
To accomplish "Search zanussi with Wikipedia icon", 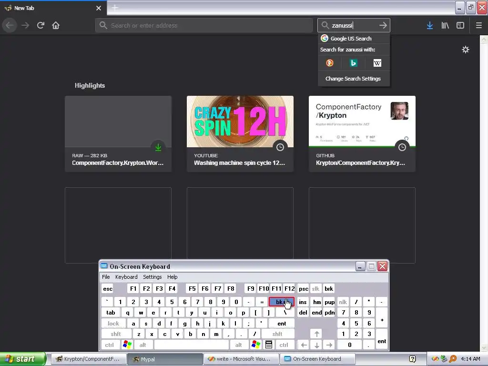I will pyautogui.click(x=377, y=63).
